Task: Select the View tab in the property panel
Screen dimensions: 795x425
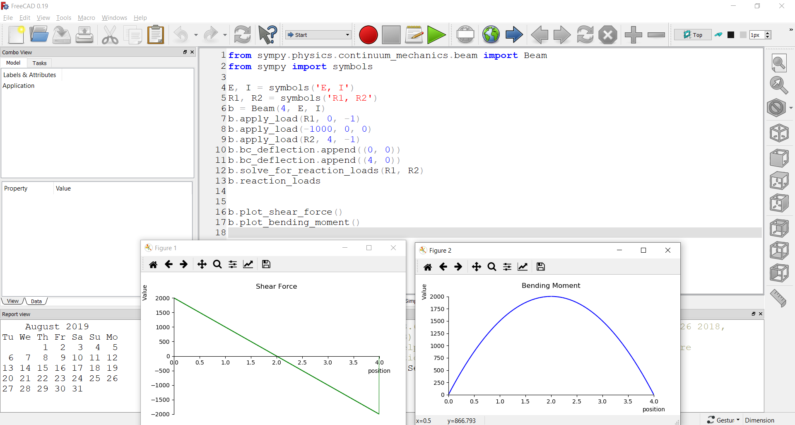Action: tap(13, 301)
